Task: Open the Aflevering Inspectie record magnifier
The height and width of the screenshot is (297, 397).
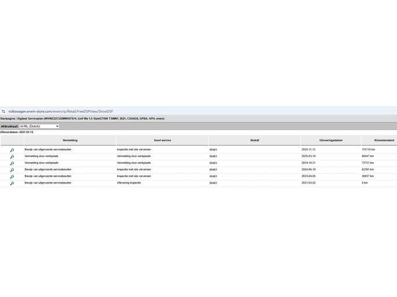Action: tap(12, 184)
